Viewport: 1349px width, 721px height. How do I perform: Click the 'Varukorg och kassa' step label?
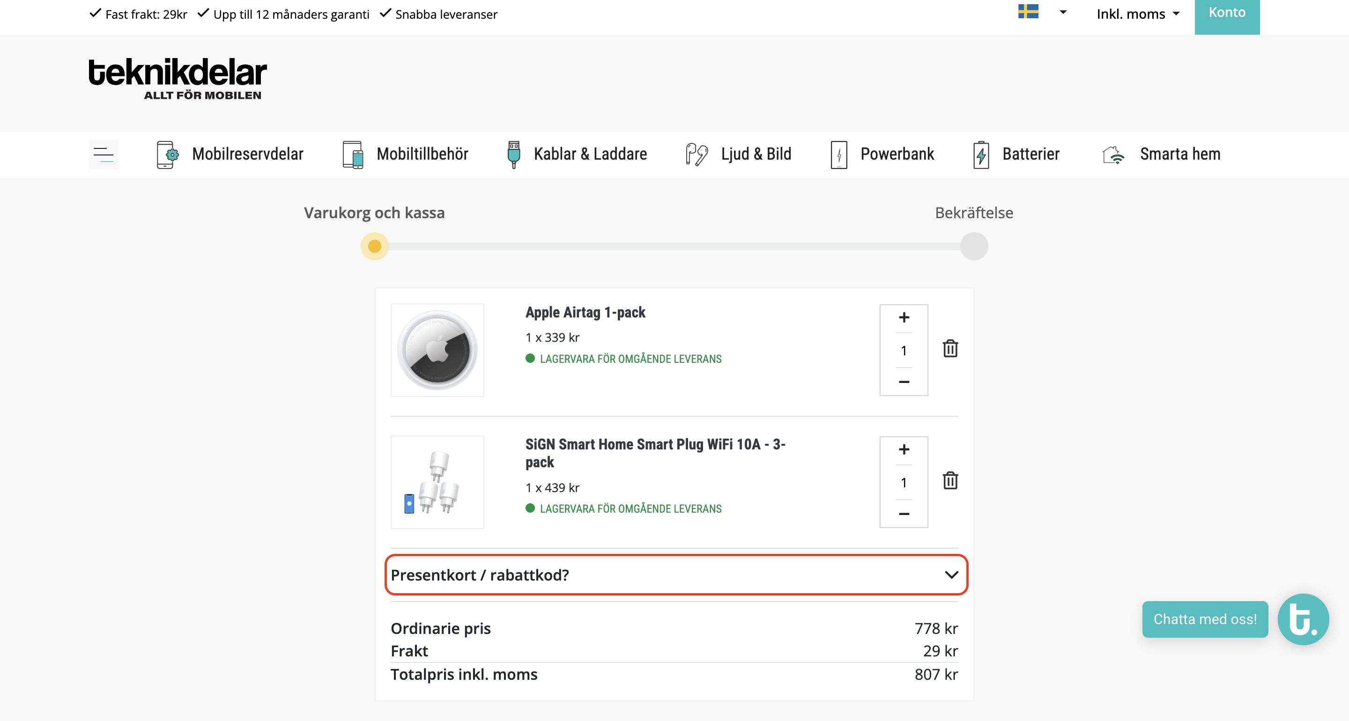374,213
